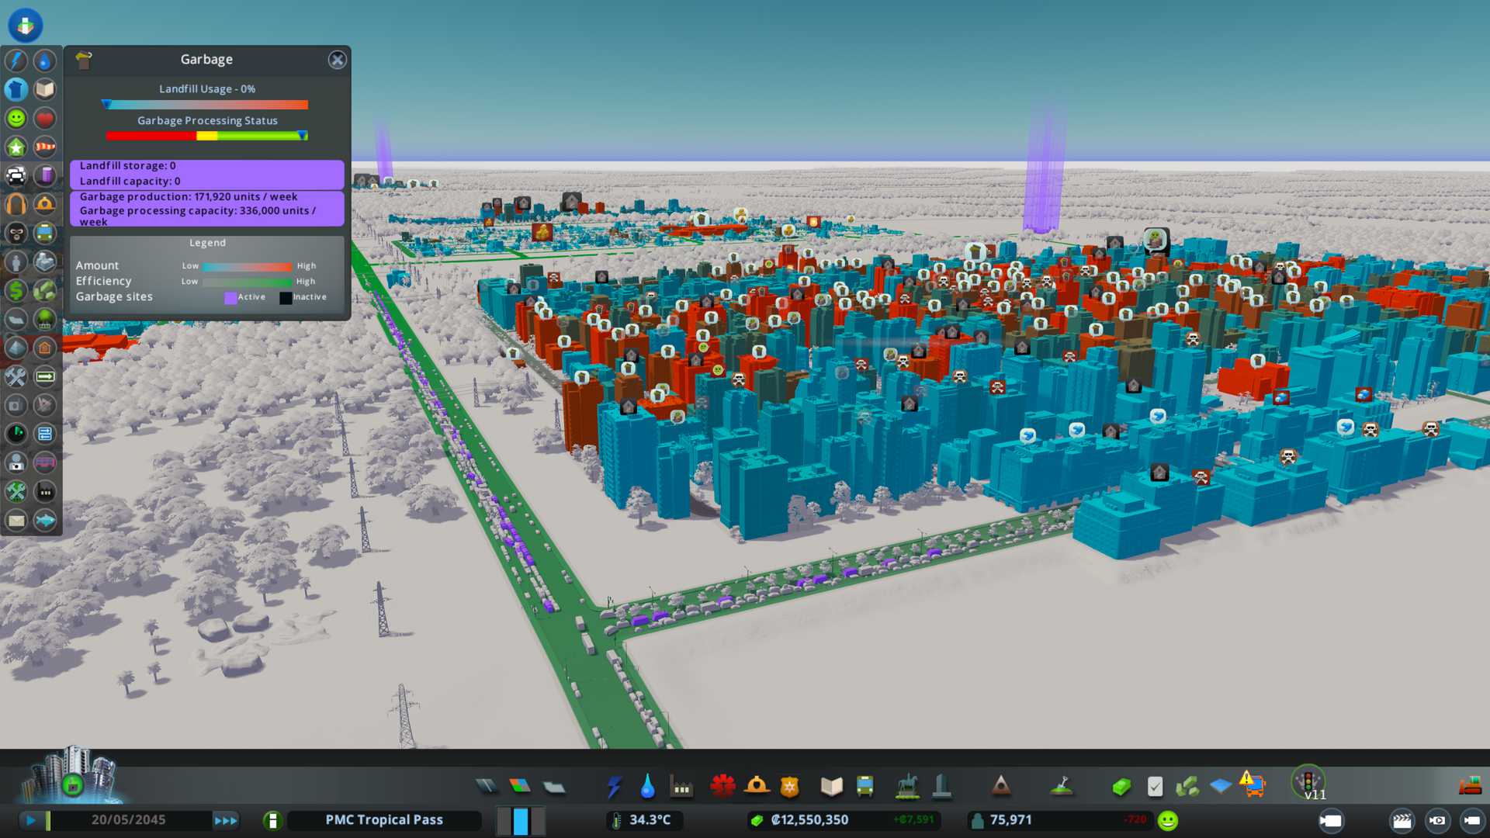Open the Water info view icon
The image size is (1490, 838).
pyautogui.click(x=44, y=61)
